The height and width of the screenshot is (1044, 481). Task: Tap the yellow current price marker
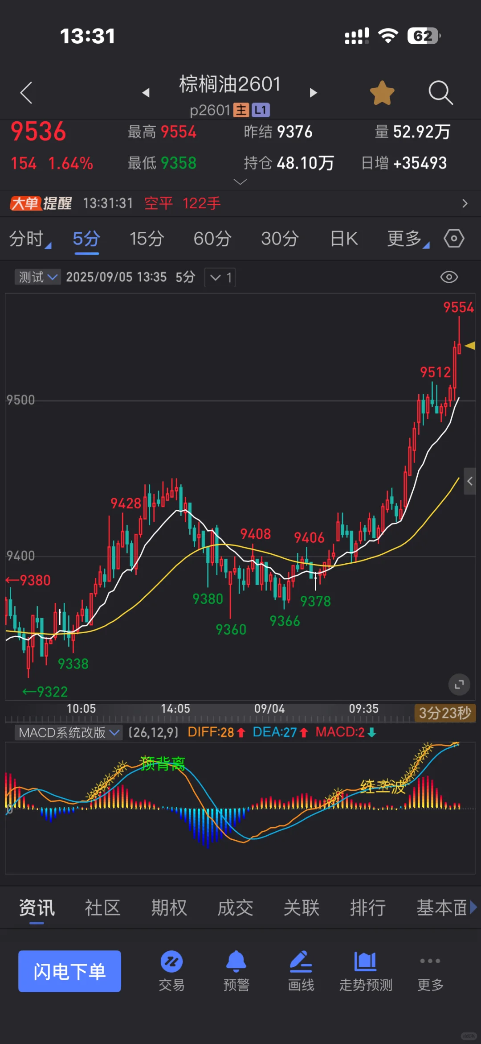click(x=469, y=345)
